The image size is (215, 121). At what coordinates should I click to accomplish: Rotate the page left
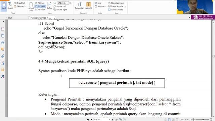60,6
